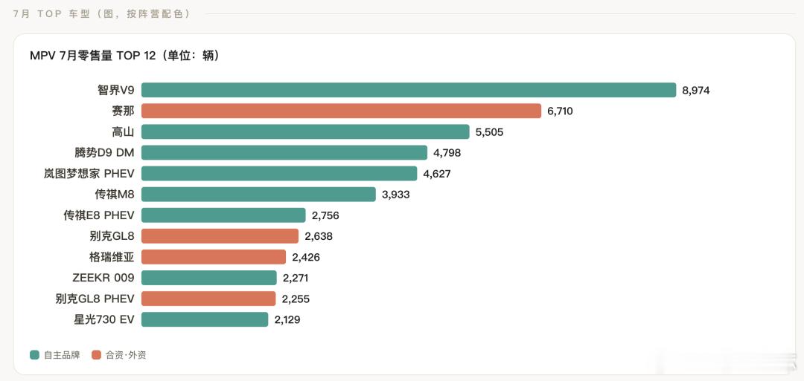
Task: Click the orange 别克GL8 bar
Action: click(x=220, y=236)
